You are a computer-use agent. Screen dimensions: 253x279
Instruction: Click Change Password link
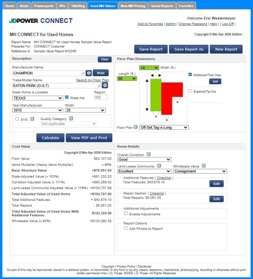193,24
